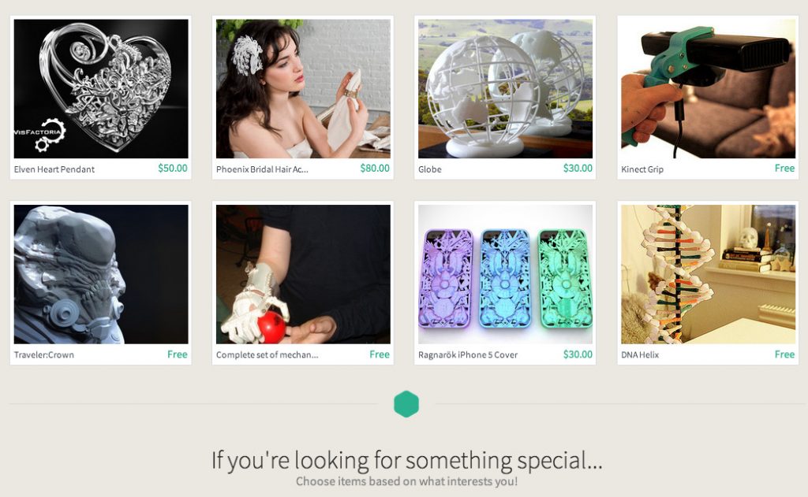The image size is (808, 497).
Task: Open the Ragnarök iPhone 5 Cover image
Action: [506, 274]
